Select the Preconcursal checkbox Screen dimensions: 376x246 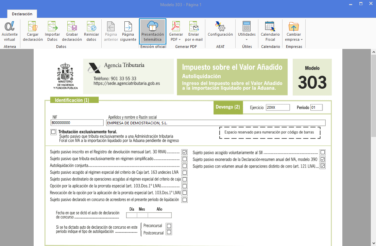tap(169, 226)
